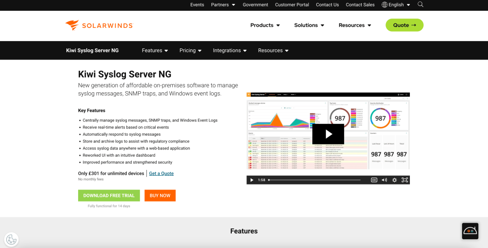Mute the video volume icon
The image size is (488, 248).
385,180
